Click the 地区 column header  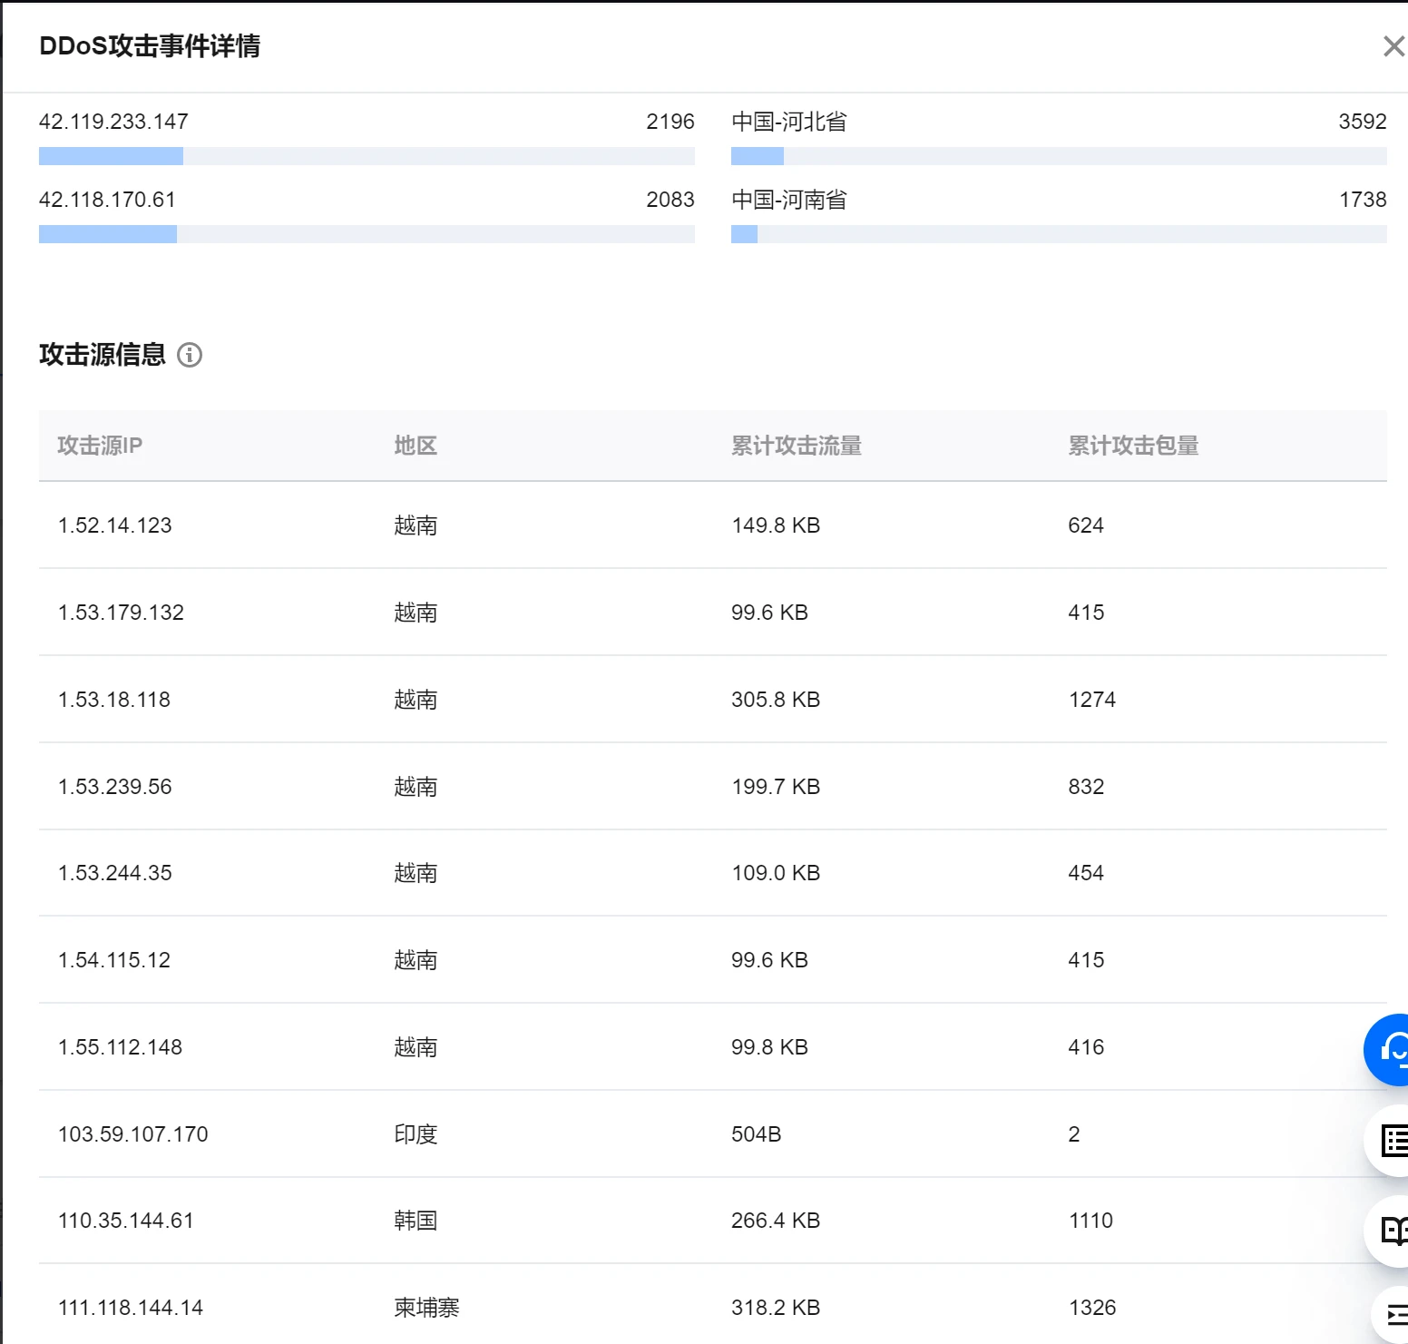[x=416, y=446]
